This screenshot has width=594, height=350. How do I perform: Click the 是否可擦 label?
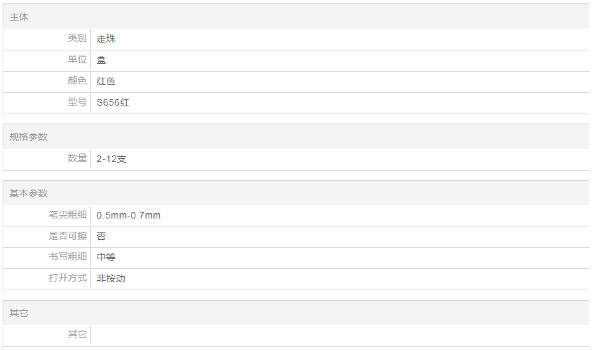point(68,236)
